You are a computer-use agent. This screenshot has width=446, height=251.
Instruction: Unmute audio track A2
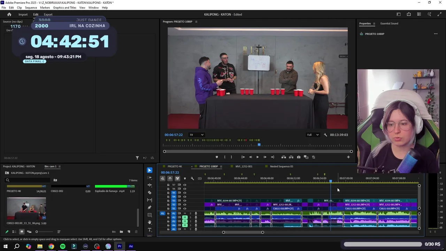pos(185,217)
